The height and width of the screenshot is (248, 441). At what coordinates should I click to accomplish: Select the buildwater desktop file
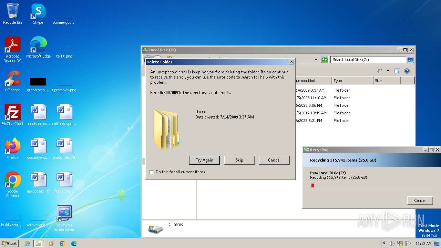point(12,219)
